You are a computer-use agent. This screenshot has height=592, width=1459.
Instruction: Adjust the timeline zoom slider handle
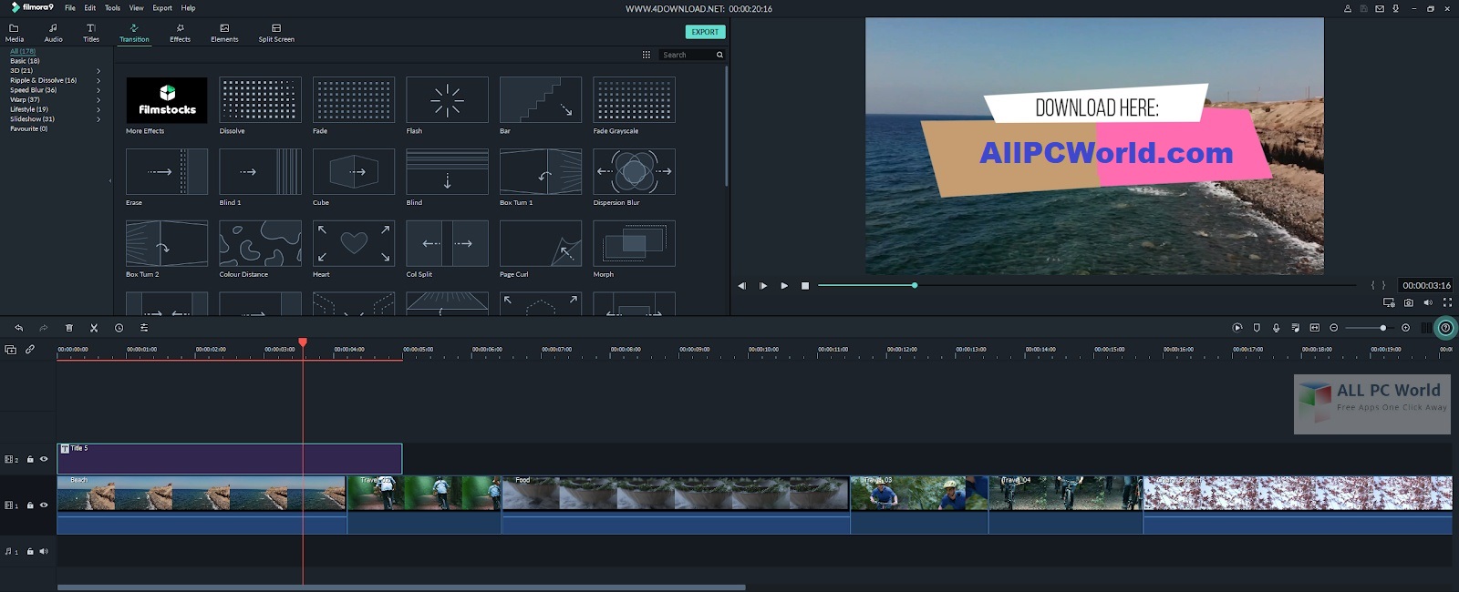pos(1383,328)
